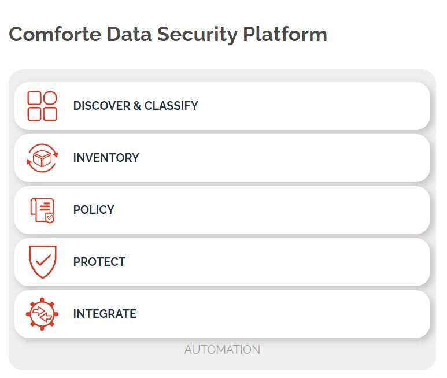Click the small shield badge on Policy icon
Viewport: 447px width, 378px height.
point(50,218)
